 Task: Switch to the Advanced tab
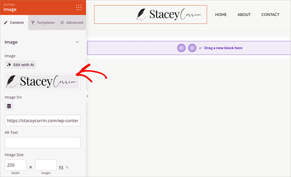71,22
